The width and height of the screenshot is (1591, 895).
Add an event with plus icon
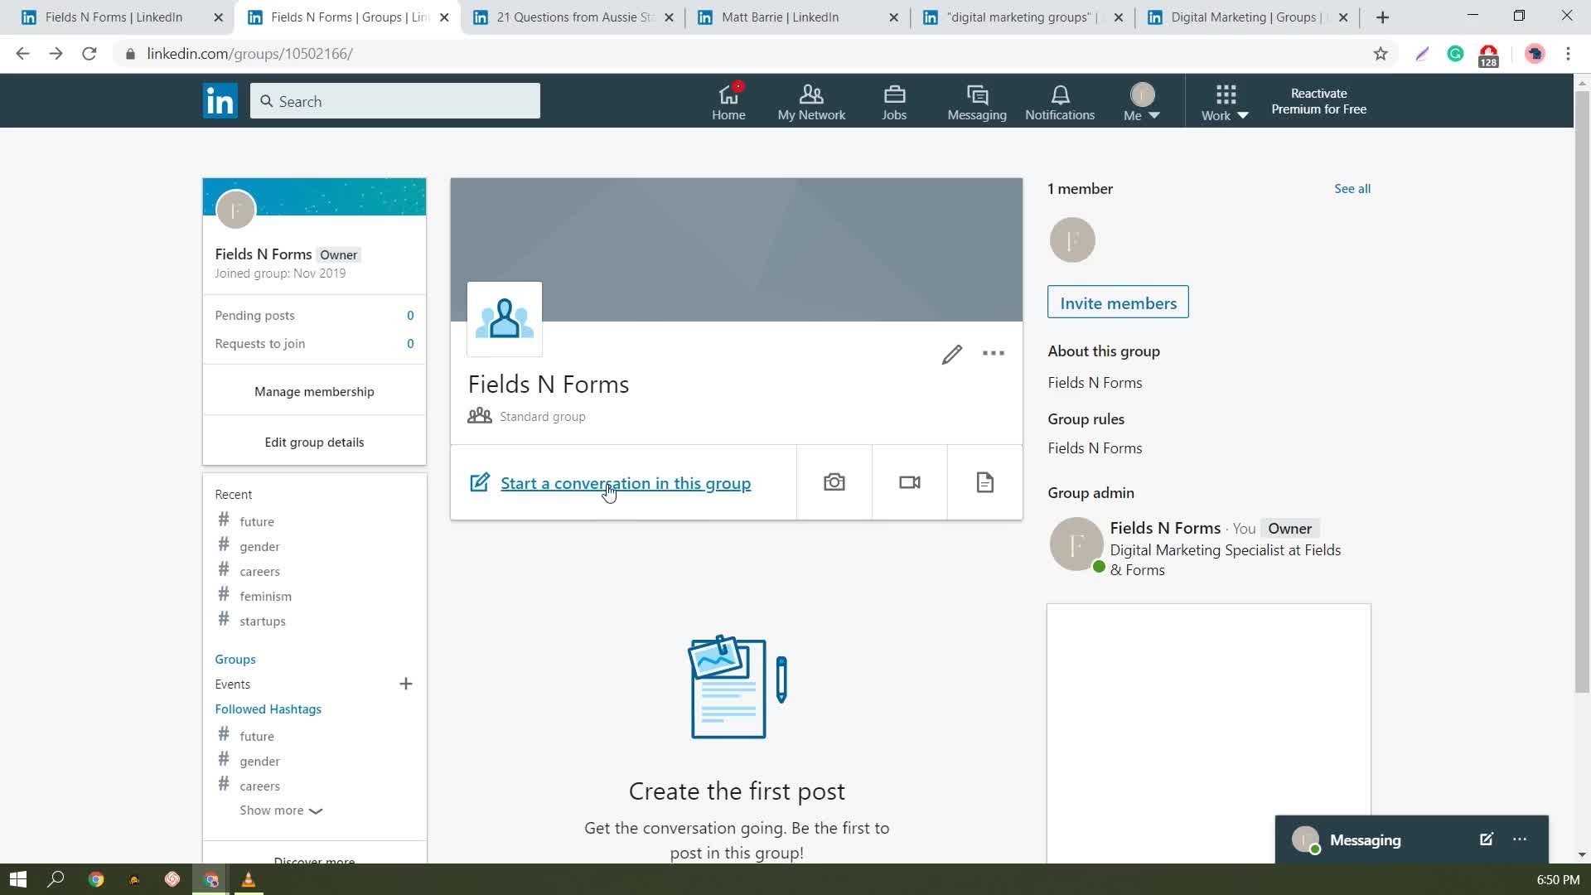pos(405,684)
